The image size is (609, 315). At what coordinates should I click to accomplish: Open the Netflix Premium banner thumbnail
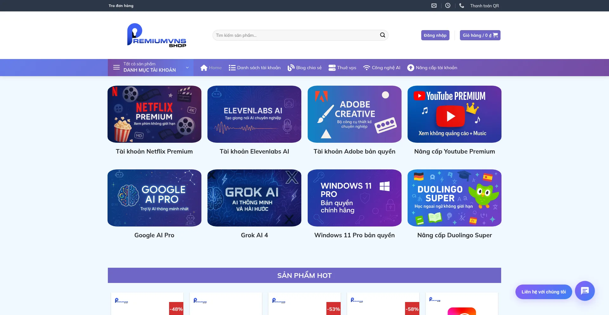[154, 114]
